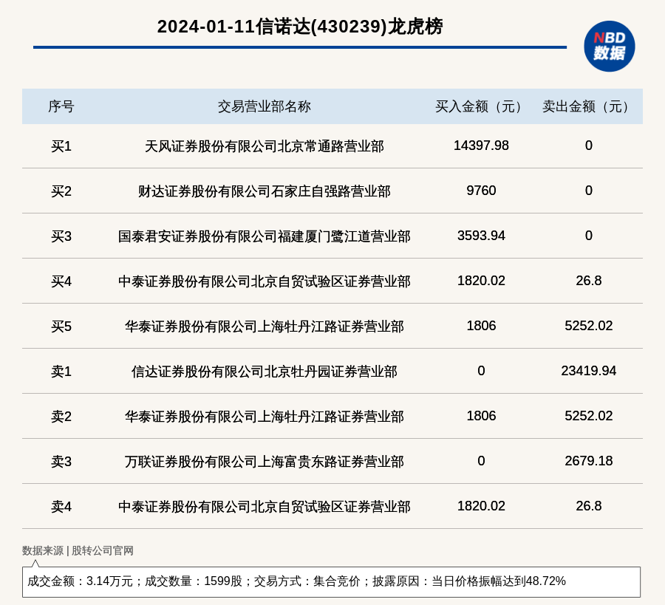Select the 卖4 row label
Image resolution: width=665 pixels, height=605 pixels.
pos(61,507)
